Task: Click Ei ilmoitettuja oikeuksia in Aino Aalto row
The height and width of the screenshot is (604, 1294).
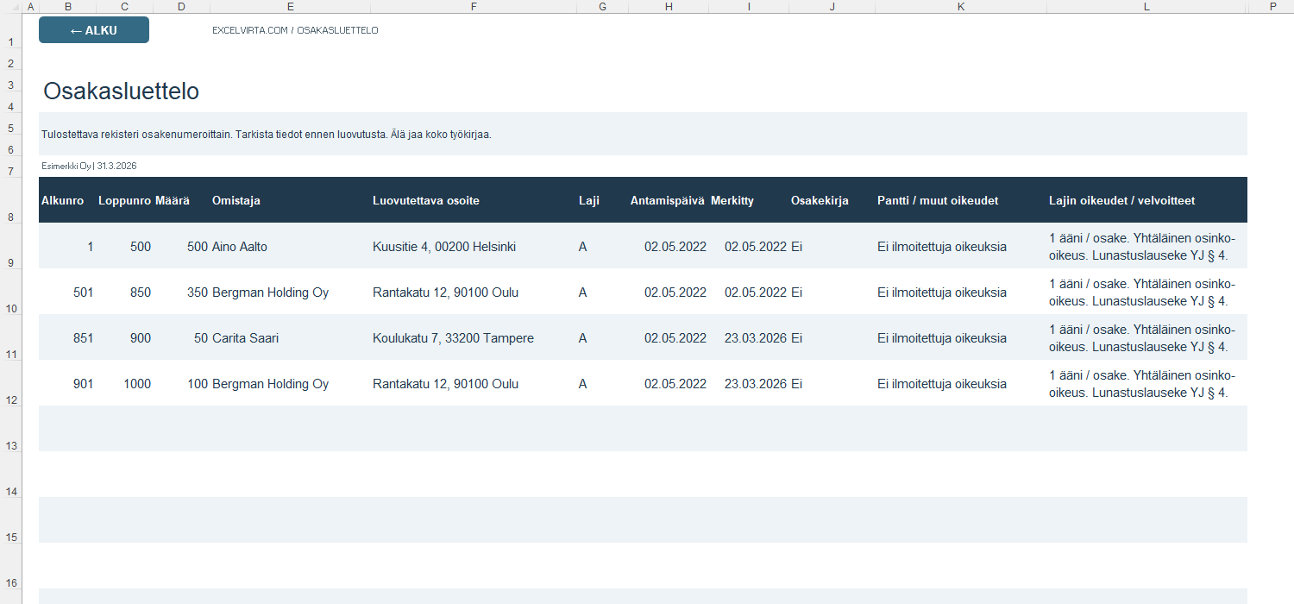Action: click(x=942, y=247)
